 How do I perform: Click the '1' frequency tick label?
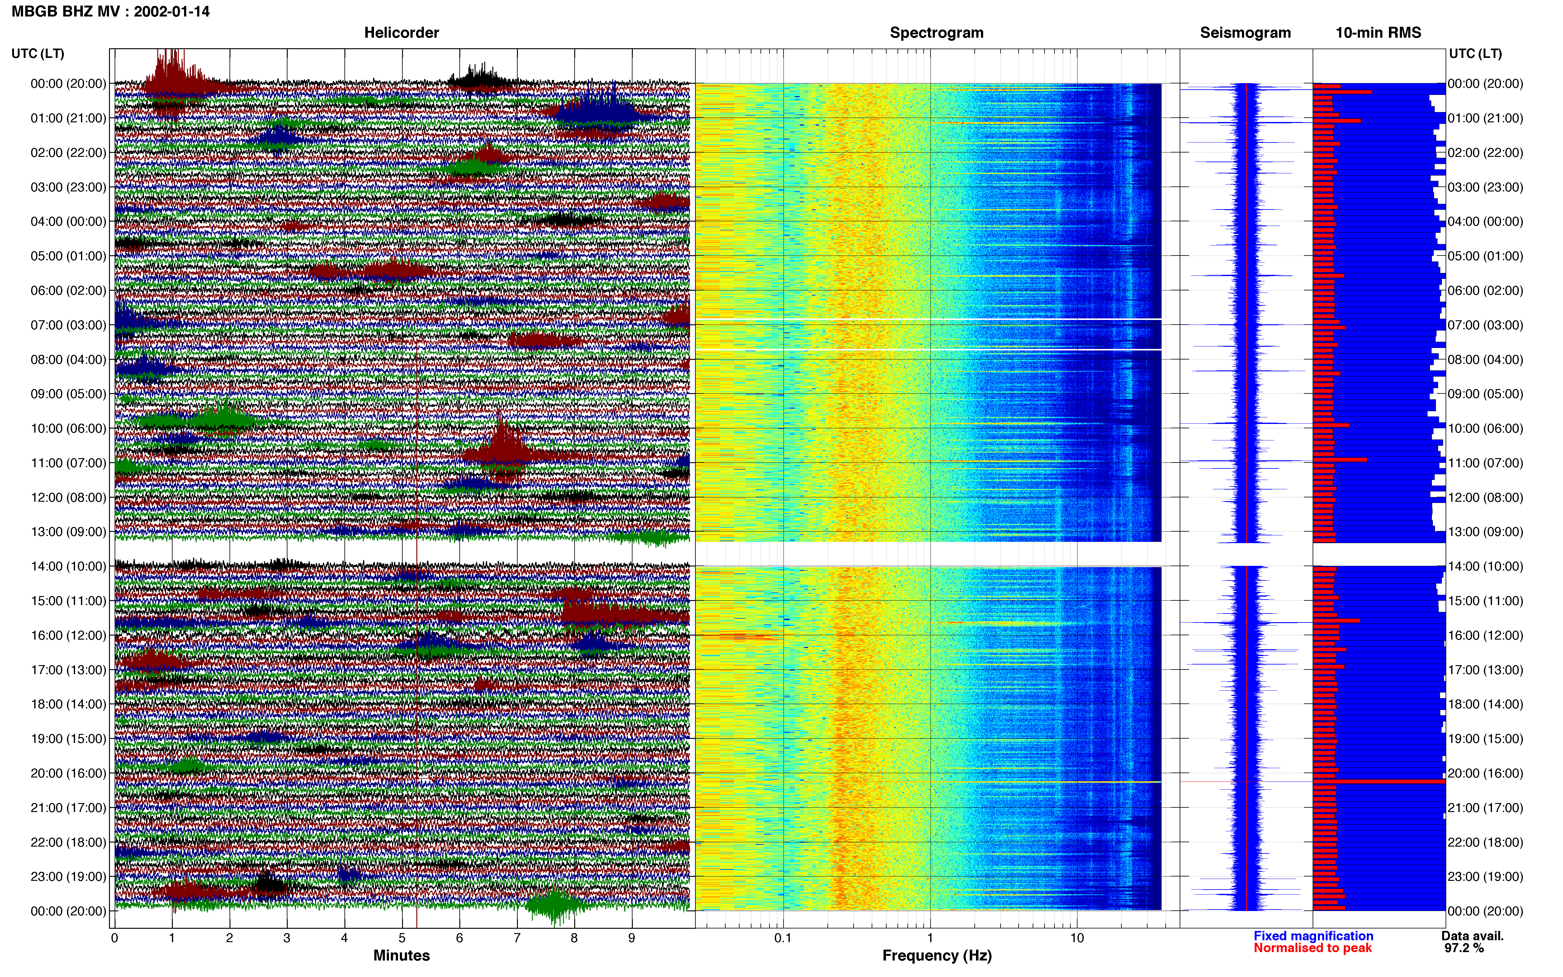tap(930, 938)
